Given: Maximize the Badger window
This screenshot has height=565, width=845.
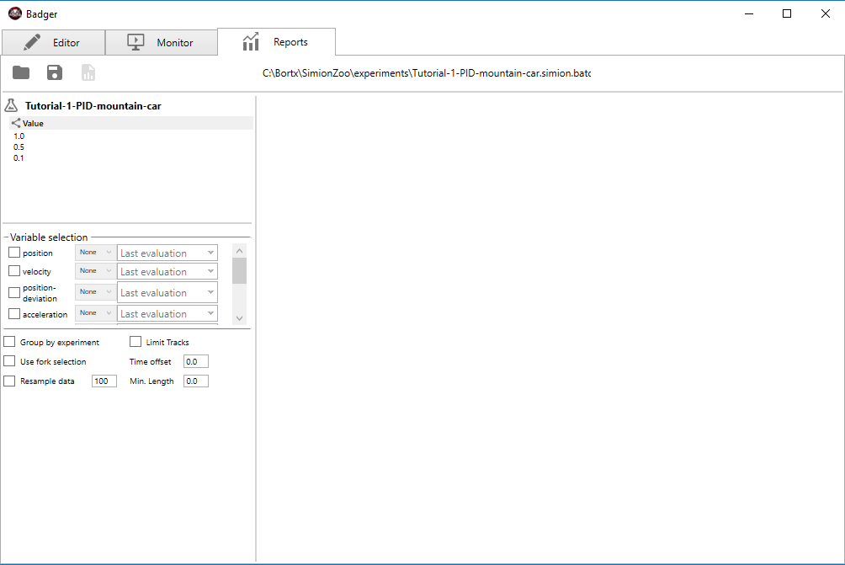Looking at the screenshot, I should pos(787,13).
